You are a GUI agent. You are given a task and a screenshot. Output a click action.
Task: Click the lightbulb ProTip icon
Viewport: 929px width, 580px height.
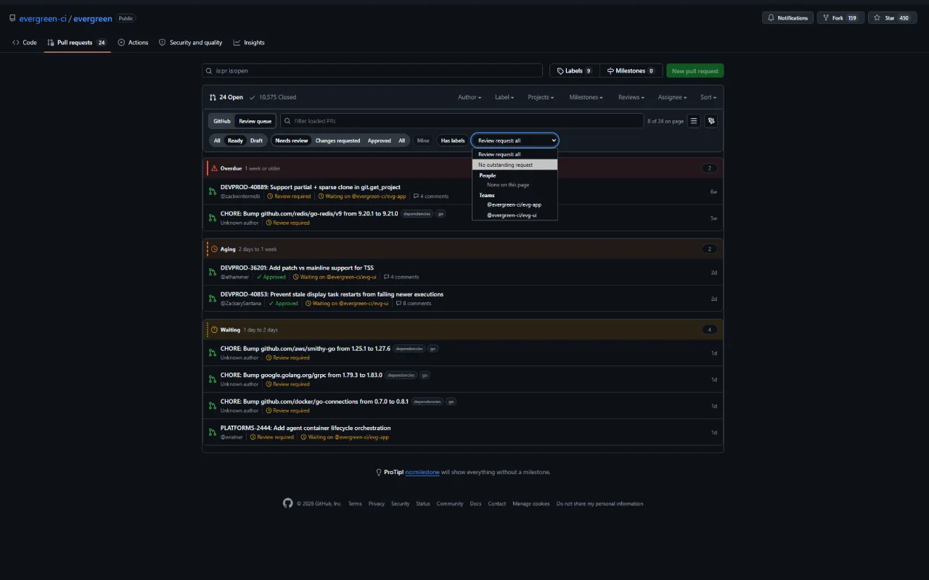378,472
